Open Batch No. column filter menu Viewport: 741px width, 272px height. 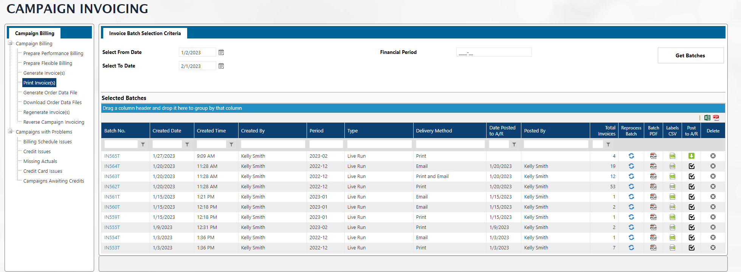click(143, 144)
